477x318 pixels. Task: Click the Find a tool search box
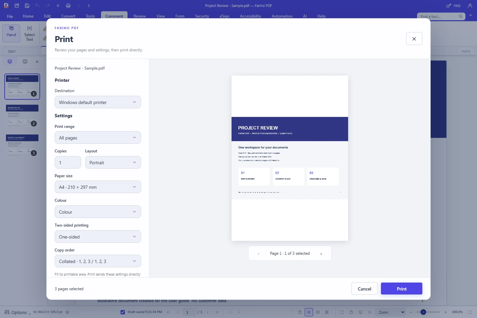pos(441,16)
